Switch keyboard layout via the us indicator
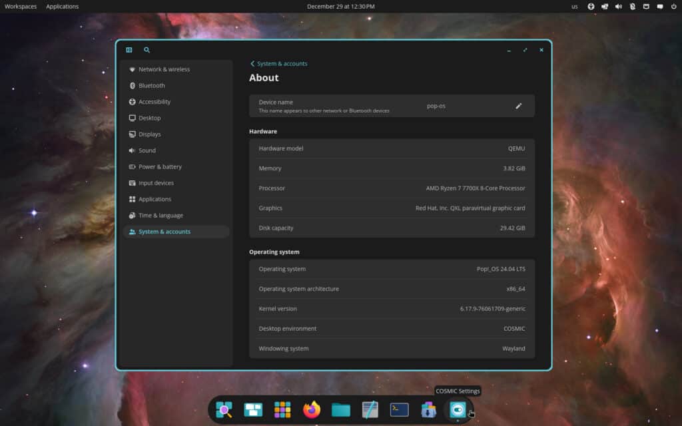The image size is (682, 426). click(575, 7)
